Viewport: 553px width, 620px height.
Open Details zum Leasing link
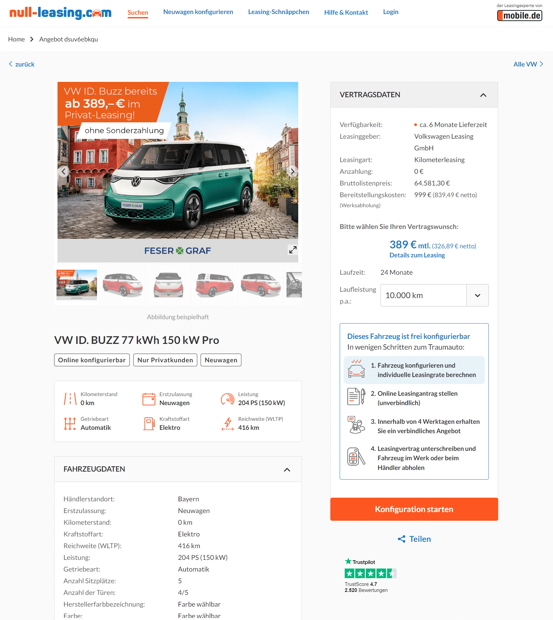click(x=417, y=255)
